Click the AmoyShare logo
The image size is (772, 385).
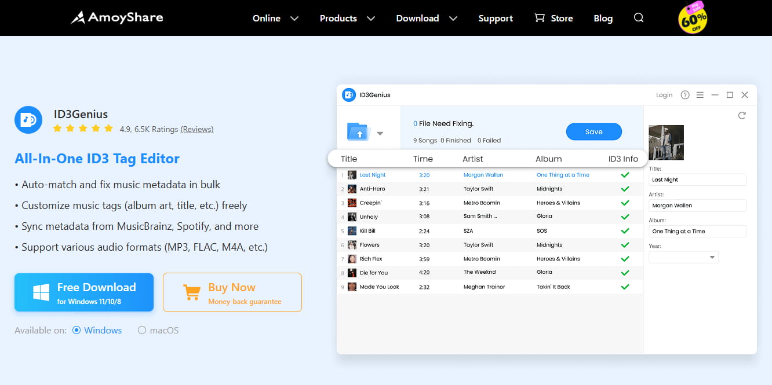117,18
